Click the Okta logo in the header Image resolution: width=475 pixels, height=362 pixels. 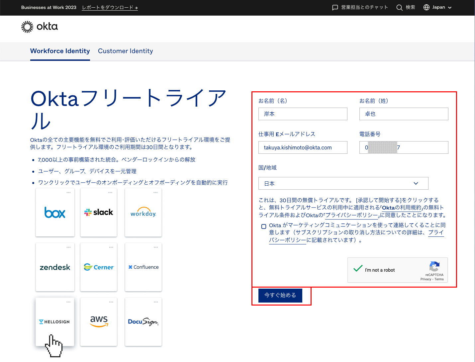point(40,27)
